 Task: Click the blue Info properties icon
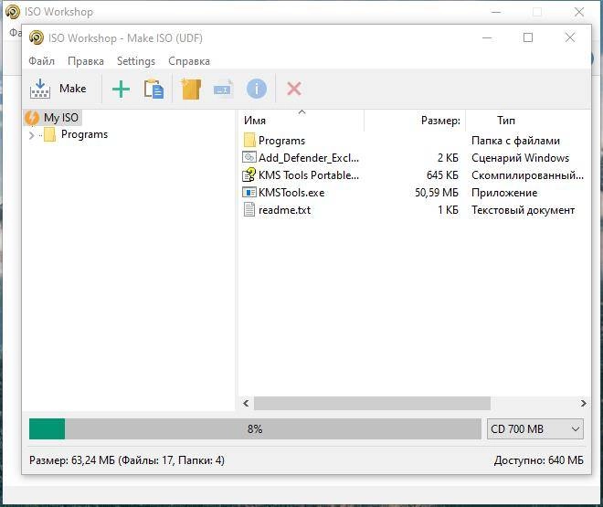click(x=256, y=90)
